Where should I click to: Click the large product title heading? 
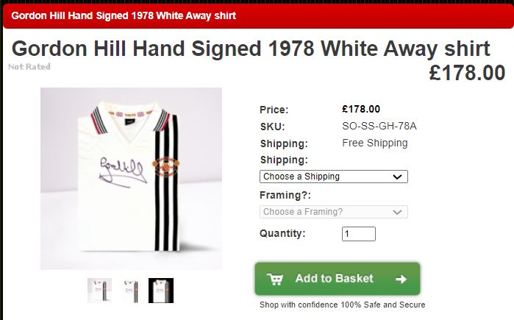pyautogui.click(x=251, y=49)
